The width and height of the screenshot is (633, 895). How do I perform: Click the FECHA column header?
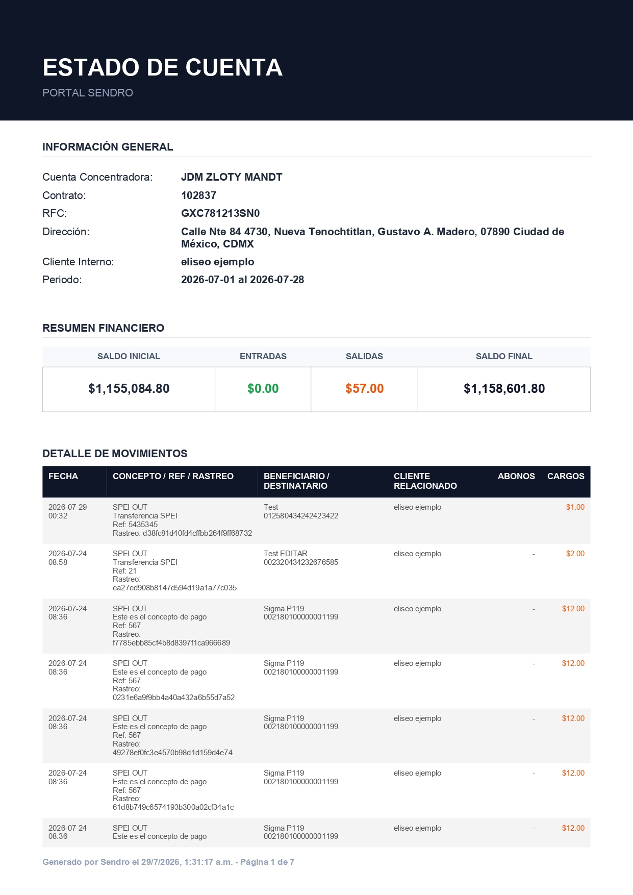click(63, 476)
